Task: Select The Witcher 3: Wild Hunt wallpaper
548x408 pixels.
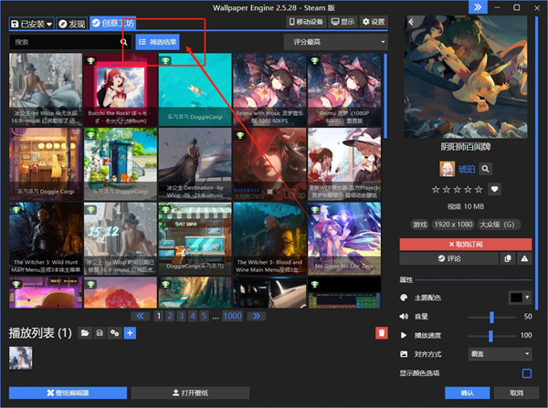Action: (x=46, y=238)
